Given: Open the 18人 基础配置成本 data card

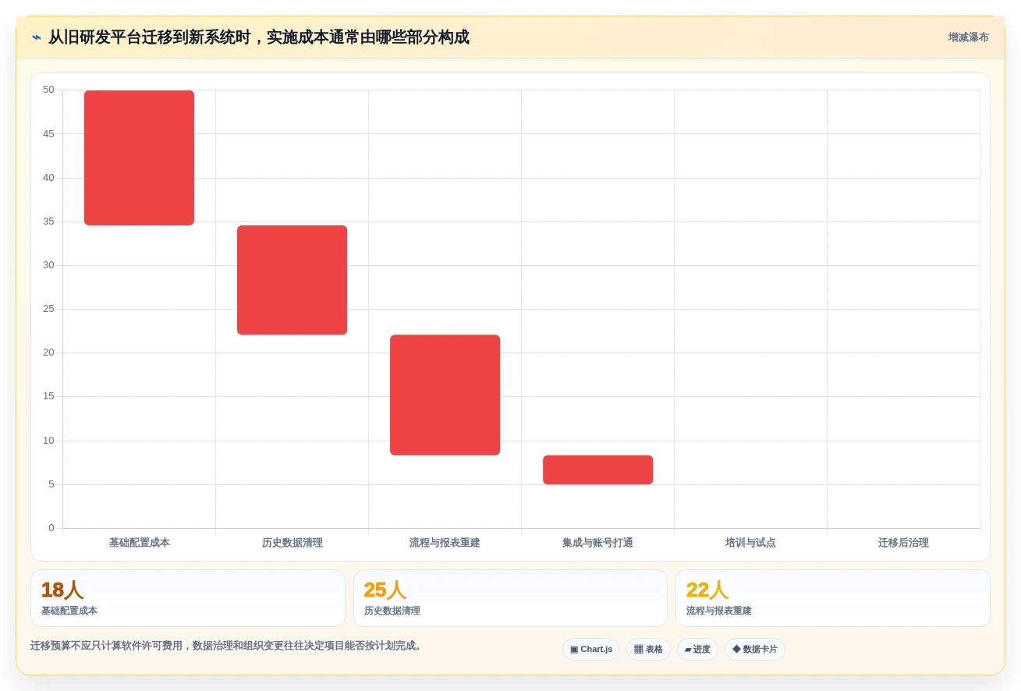Looking at the screenshot, I should click(x=188, y=598).
